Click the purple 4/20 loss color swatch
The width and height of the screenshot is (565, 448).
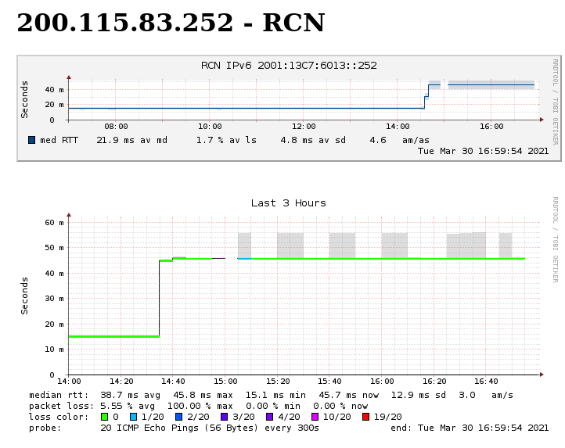click(x=270, y=417)
